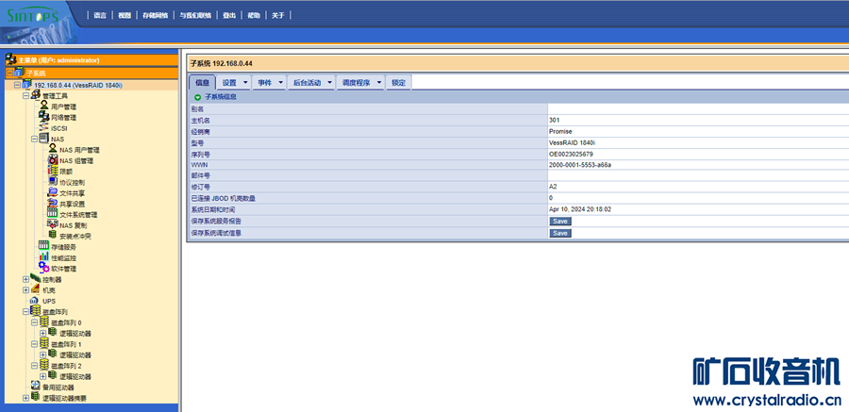The image size is (849, 412).
Task: Switch to the 信息 tab
Action: [x=203, y=83]
